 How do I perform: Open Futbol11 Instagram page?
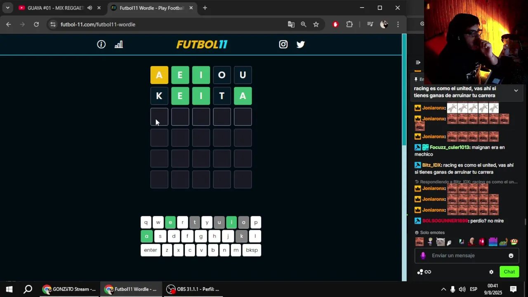[283, 45]
